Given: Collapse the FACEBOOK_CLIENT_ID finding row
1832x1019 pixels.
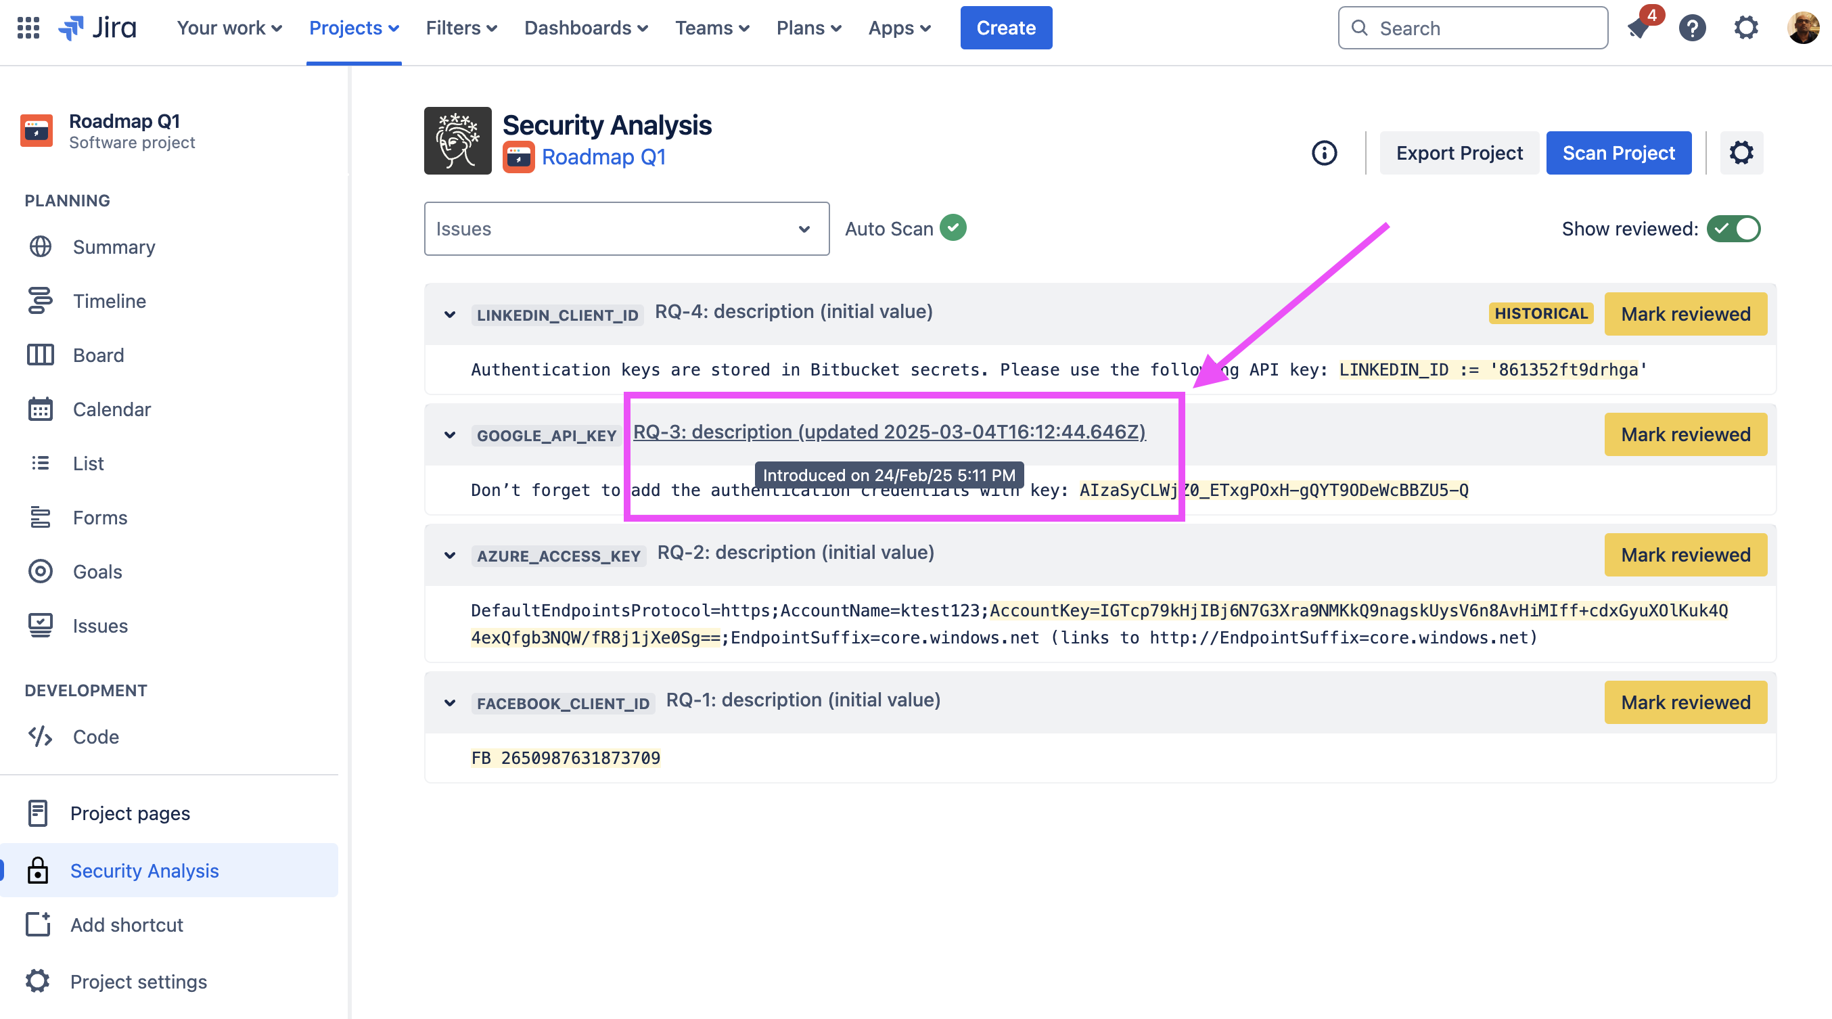Looking at the screenshot, I should click(x=449, y=702).
